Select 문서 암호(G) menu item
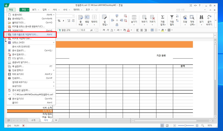 coord(31,54)
